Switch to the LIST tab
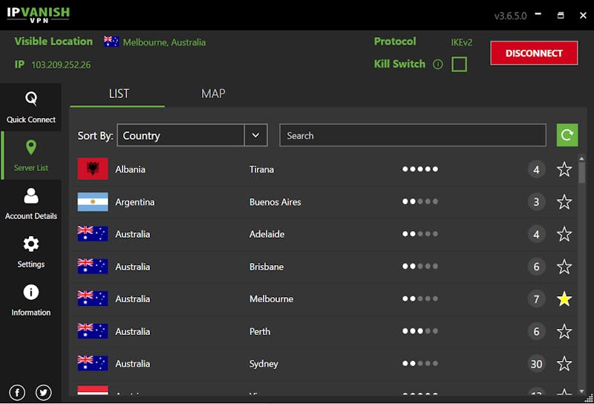Screen dimensions: 594x404 click(x=119, y=94)
